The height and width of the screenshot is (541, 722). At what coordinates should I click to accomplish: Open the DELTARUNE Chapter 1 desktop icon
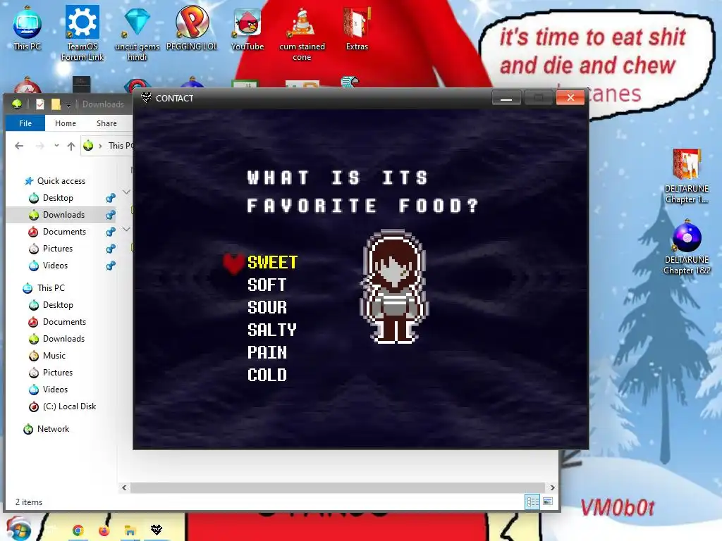point(687,175)
